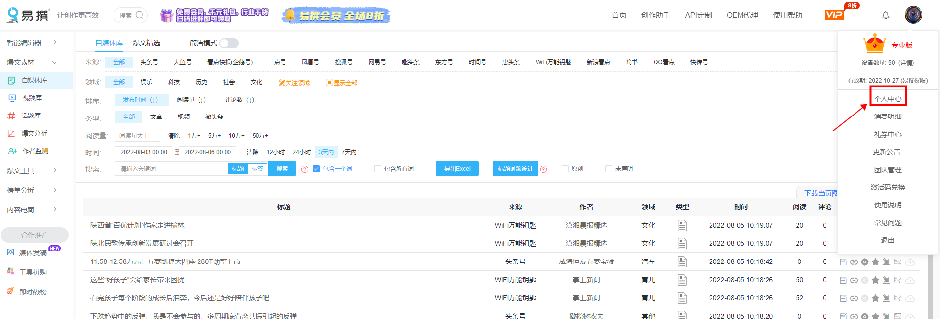Open 视频库 in the left sidebar
This screenshot has height=319, width=940.
(32, 98)
